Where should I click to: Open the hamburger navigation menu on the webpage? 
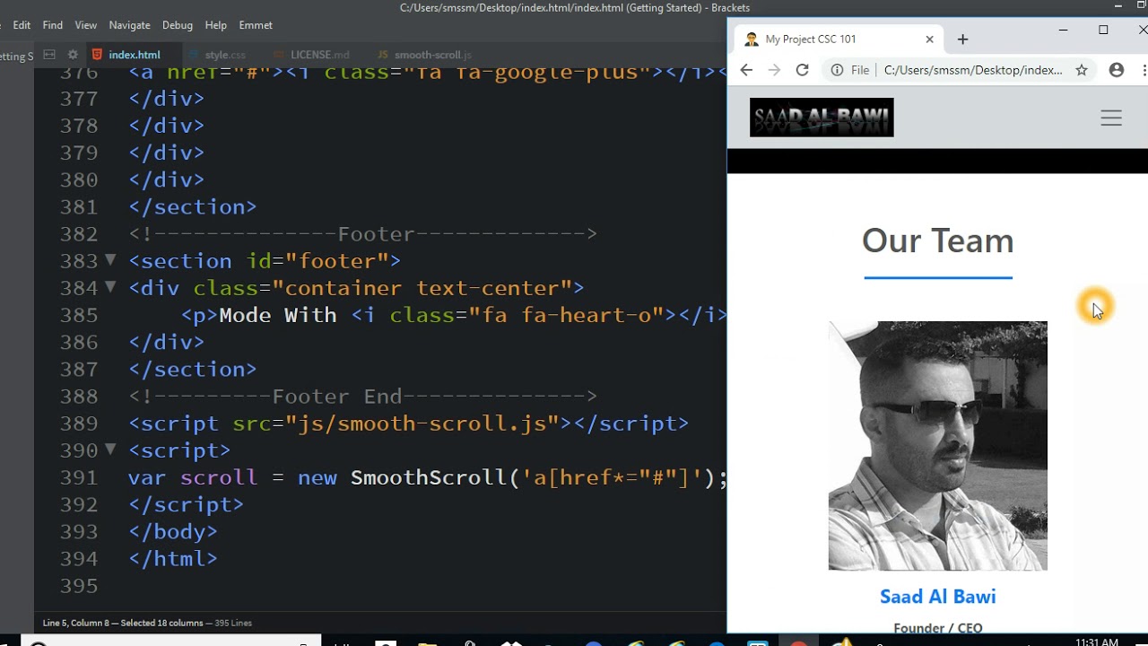[x=1111, y=118]
